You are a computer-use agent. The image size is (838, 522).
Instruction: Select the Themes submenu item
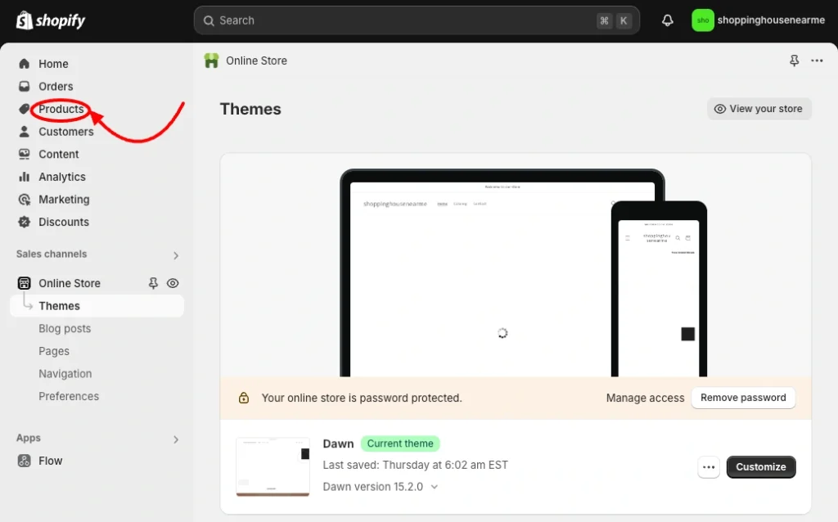(97, 306)
